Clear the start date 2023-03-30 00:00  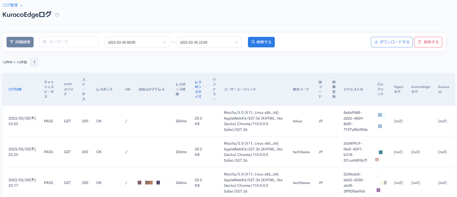point(164,42)
